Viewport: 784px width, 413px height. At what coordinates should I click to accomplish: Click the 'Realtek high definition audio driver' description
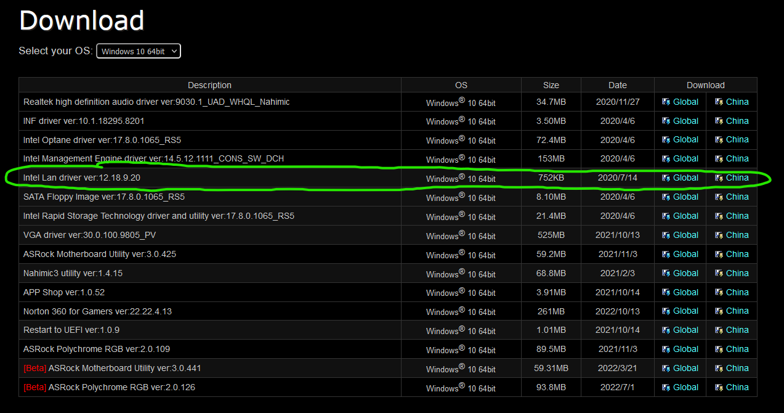[x=156, y=102]
